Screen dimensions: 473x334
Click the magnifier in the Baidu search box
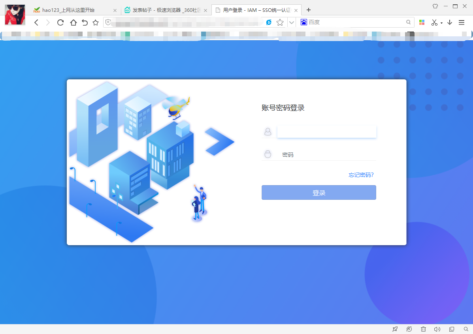408,22
